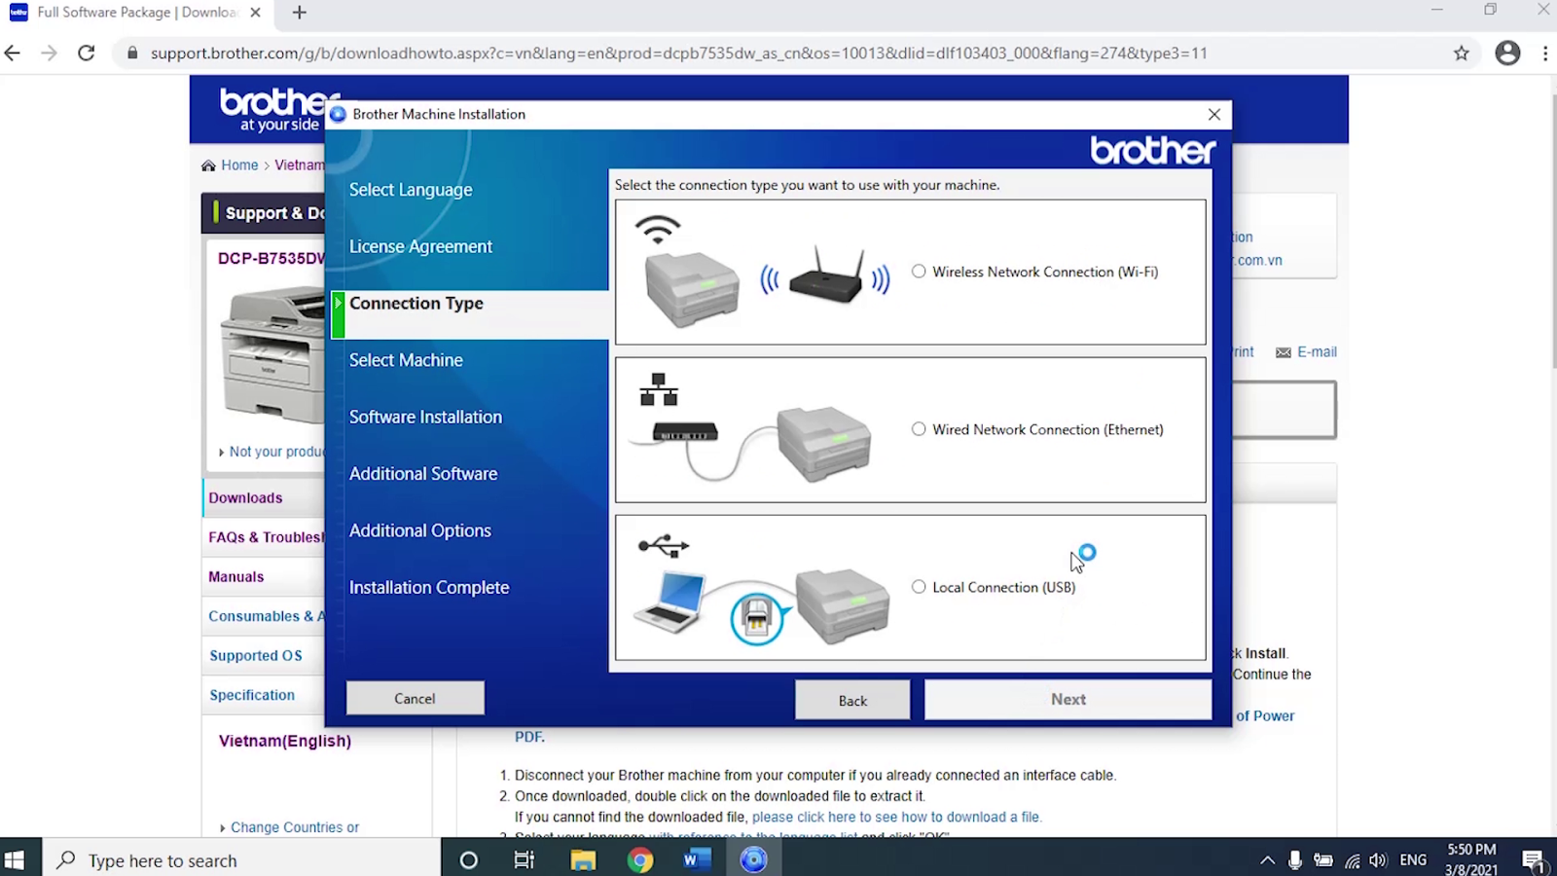The width and height of the screenshot is (1557, 876).
Task: Click Next in the installer wizard
Action: click(1068, 699)
